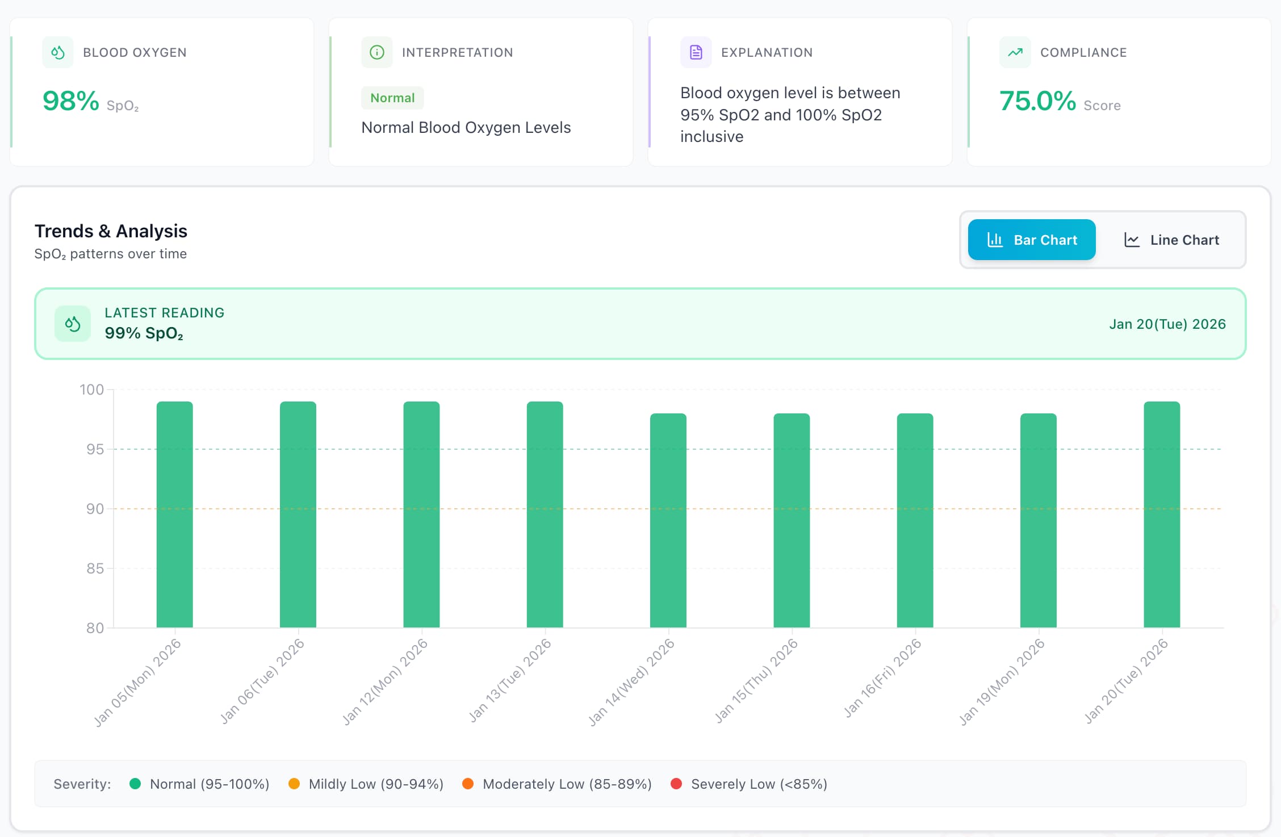Click the bar chart icon inside the Bar Chart button
The width and height of the screenshot is (1281, 837).
point(995,240)
